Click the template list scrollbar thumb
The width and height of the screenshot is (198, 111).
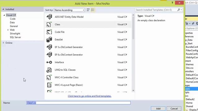(x=133, y=28)
